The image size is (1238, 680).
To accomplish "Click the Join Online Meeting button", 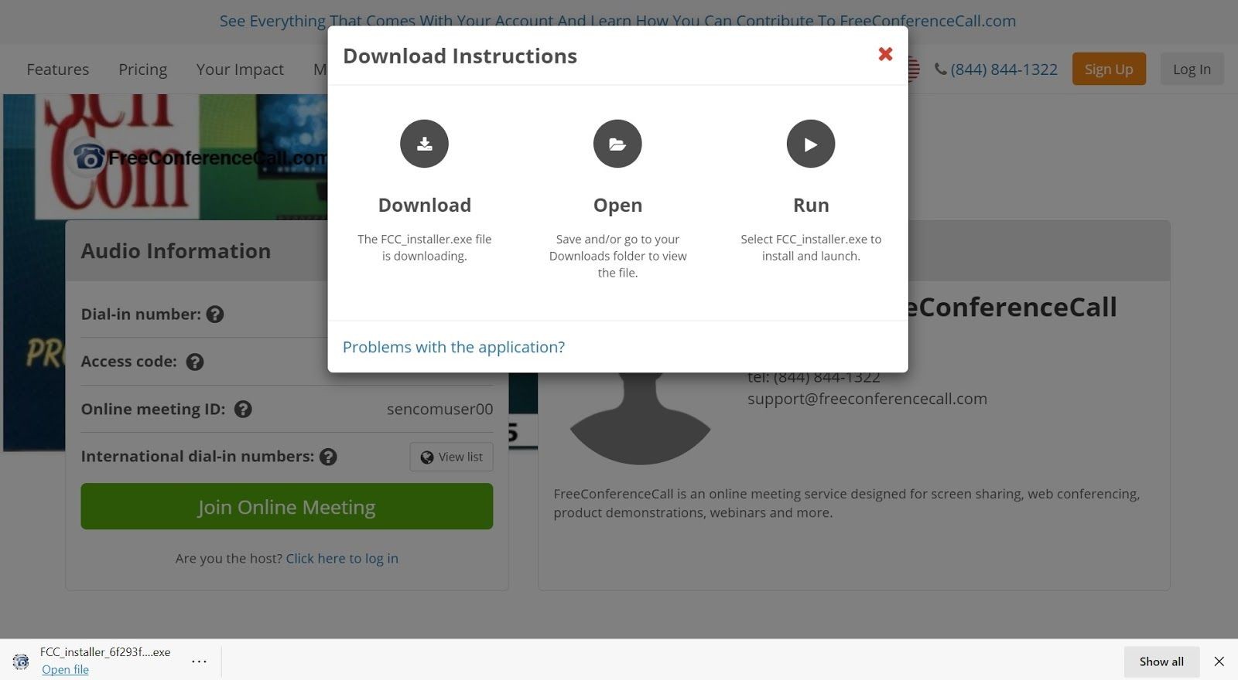I will 286,506.
